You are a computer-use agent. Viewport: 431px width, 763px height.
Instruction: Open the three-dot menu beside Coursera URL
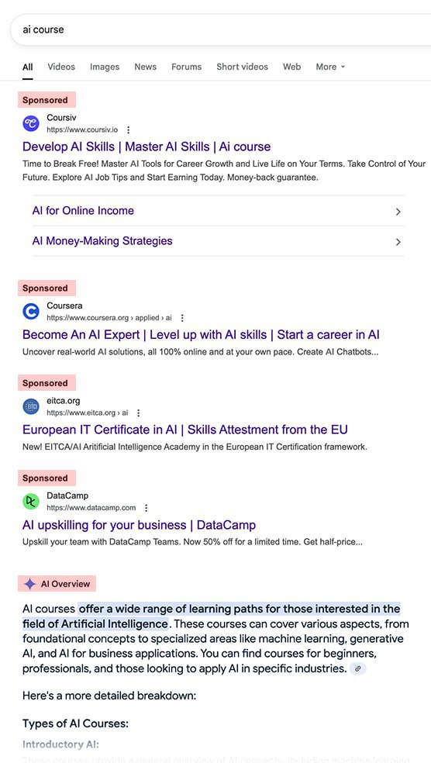point(182,318)
